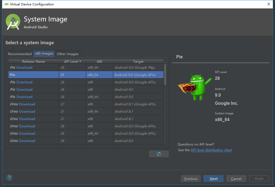Sort by the Release Name column header

coord(34,61)
